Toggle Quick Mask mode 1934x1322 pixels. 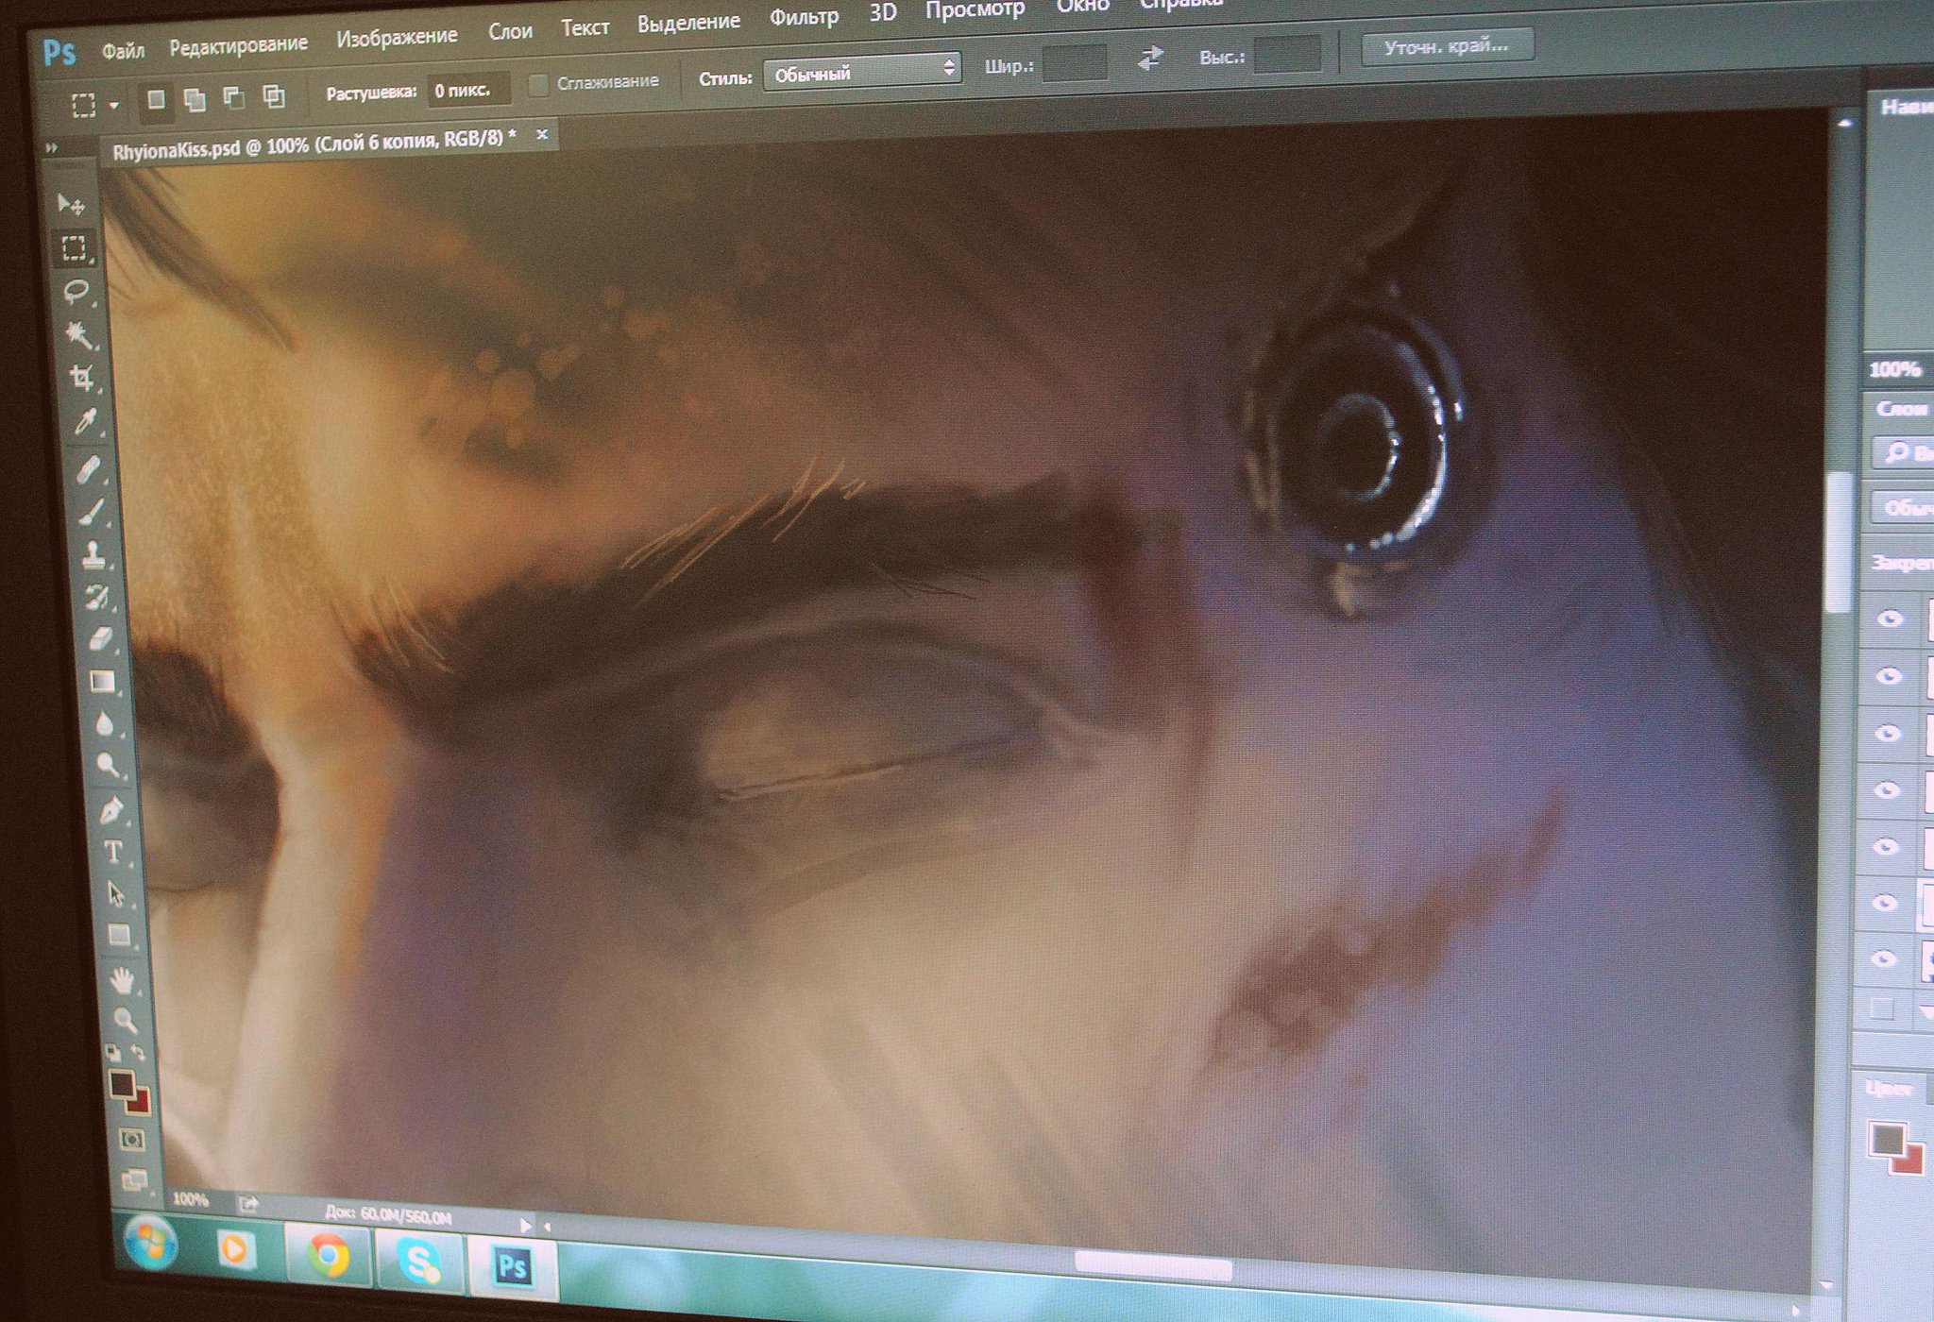(x=132, y=1140)
